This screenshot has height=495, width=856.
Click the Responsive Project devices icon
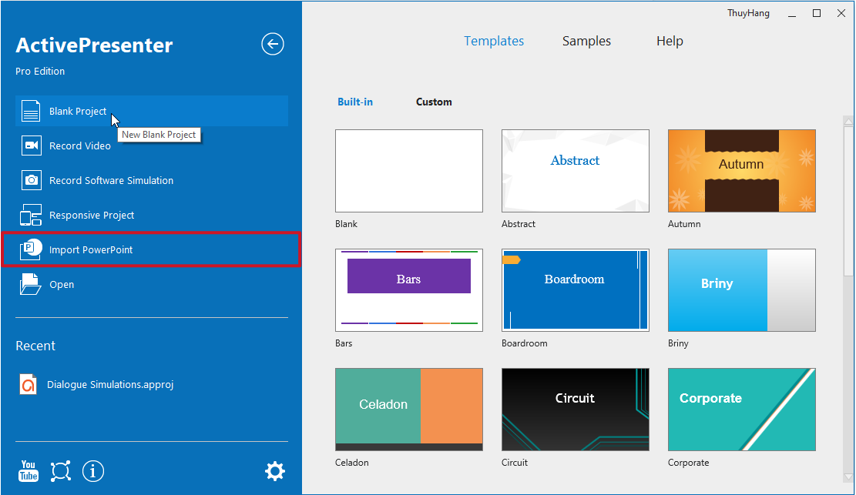(x=31, y=215)
